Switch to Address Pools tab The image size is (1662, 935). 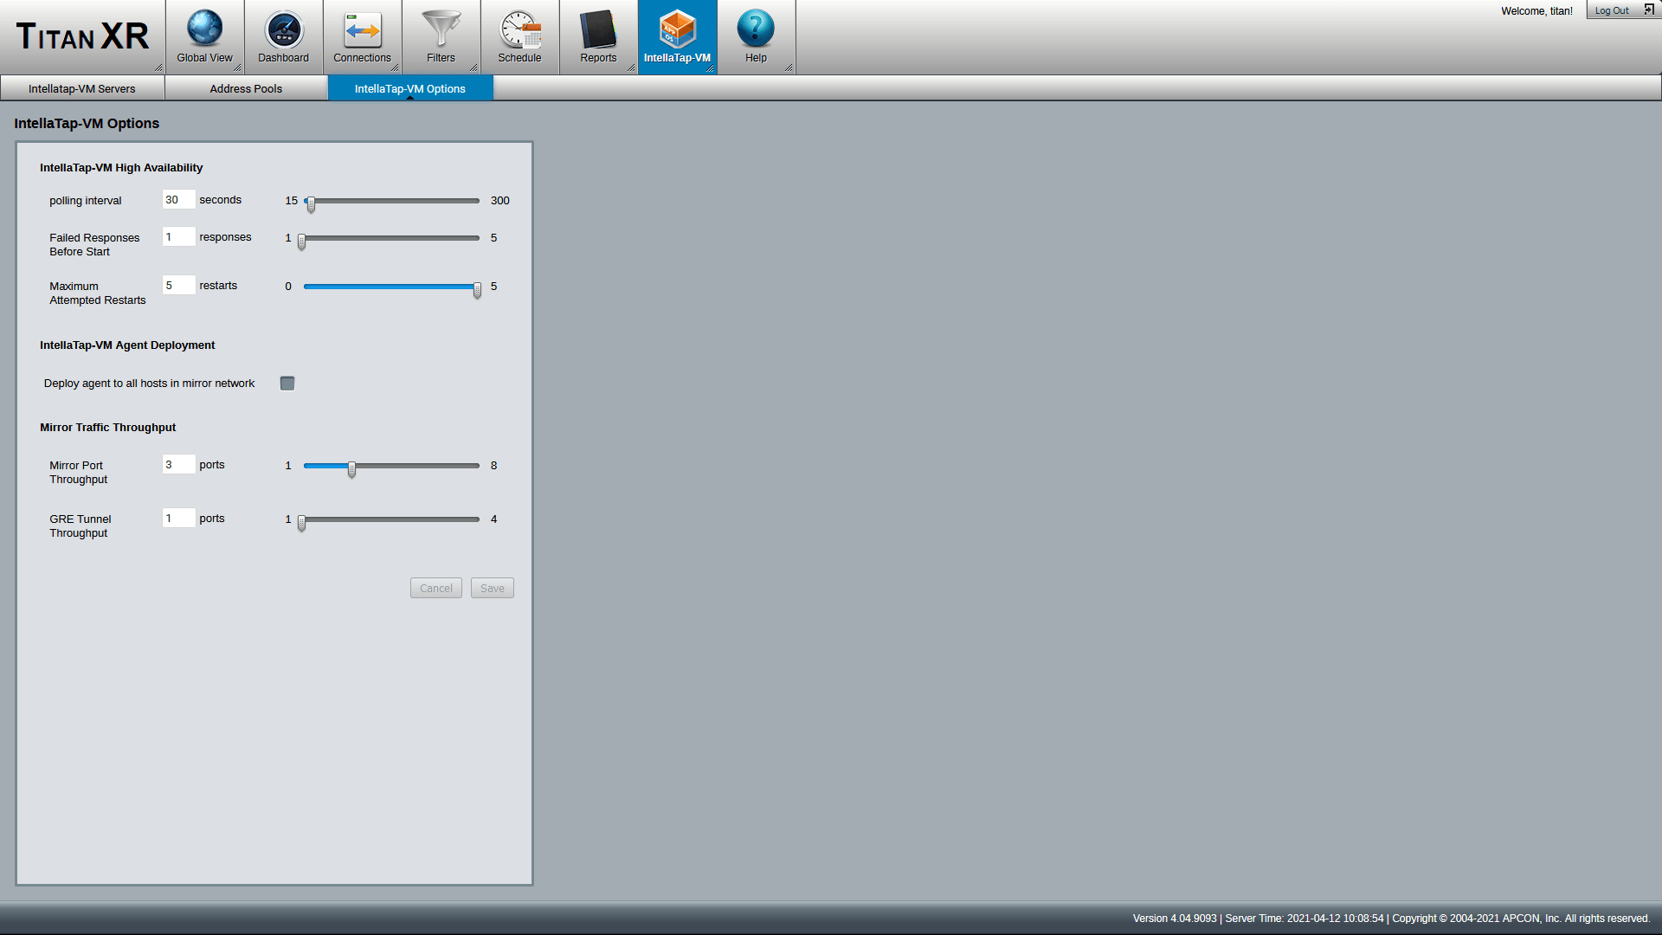[x=247, y=88]
